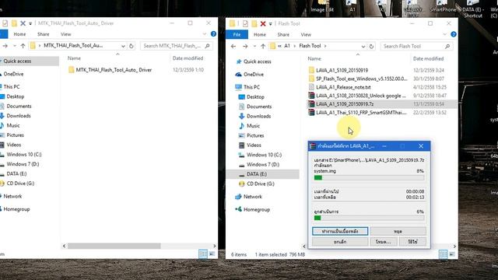498x280 pixels.
Task: Click the overall extraction progress bar
Action: coord(369,218)
